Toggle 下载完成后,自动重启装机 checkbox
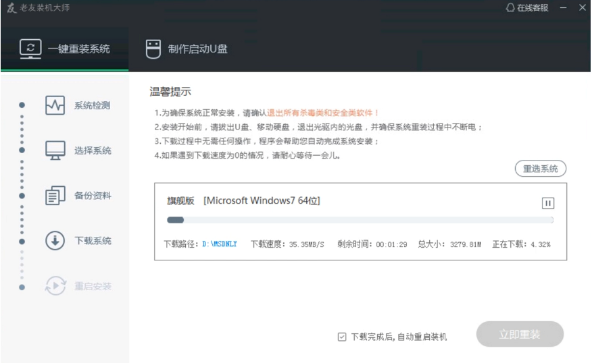The height and width of the screenshot is (363, 592). (x=342, y=337)
